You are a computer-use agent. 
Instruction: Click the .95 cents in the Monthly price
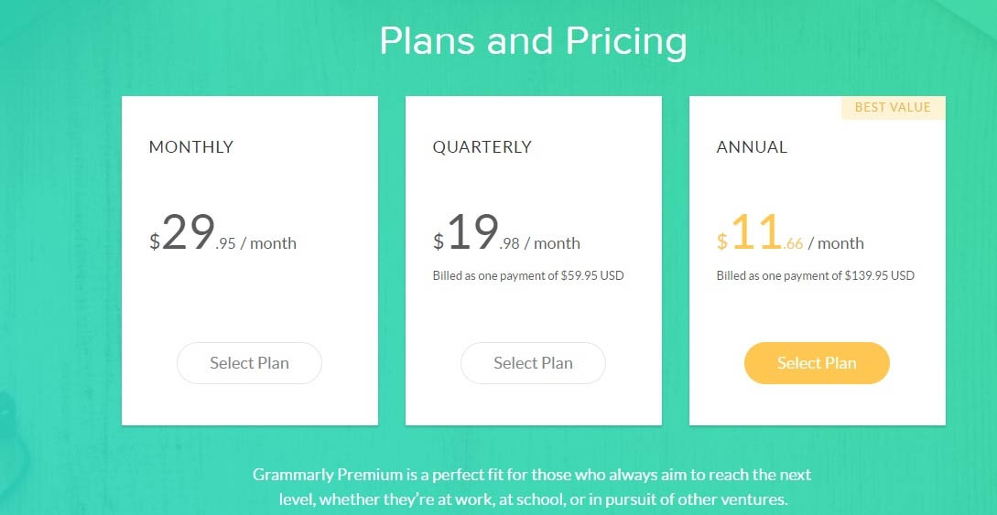click(x=226, y=244)
